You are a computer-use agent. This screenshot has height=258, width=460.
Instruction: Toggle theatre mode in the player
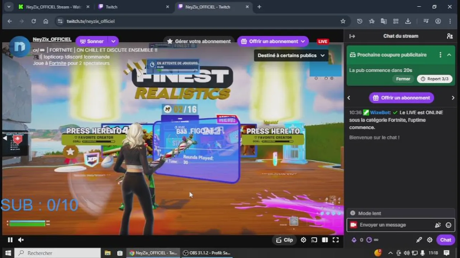coord(325,240)
